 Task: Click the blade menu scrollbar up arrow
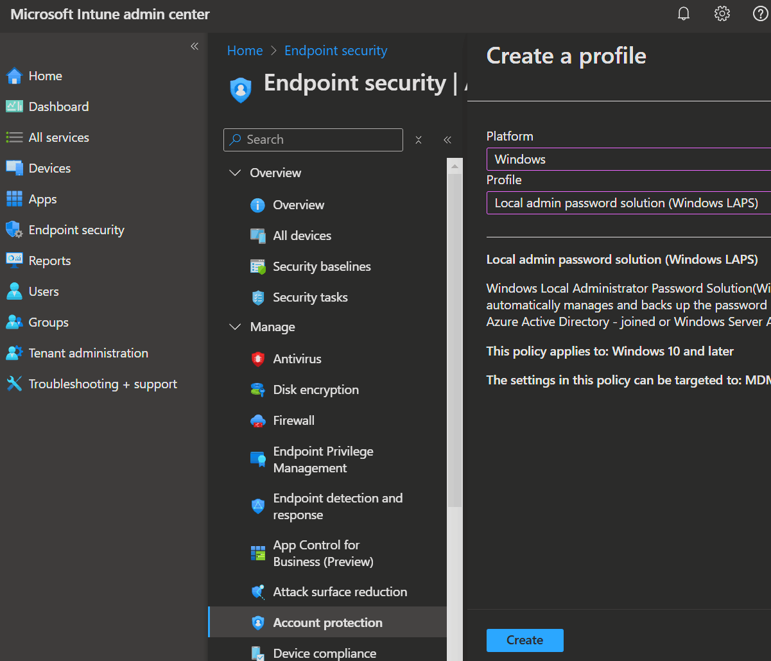click(x=455, y=166)
